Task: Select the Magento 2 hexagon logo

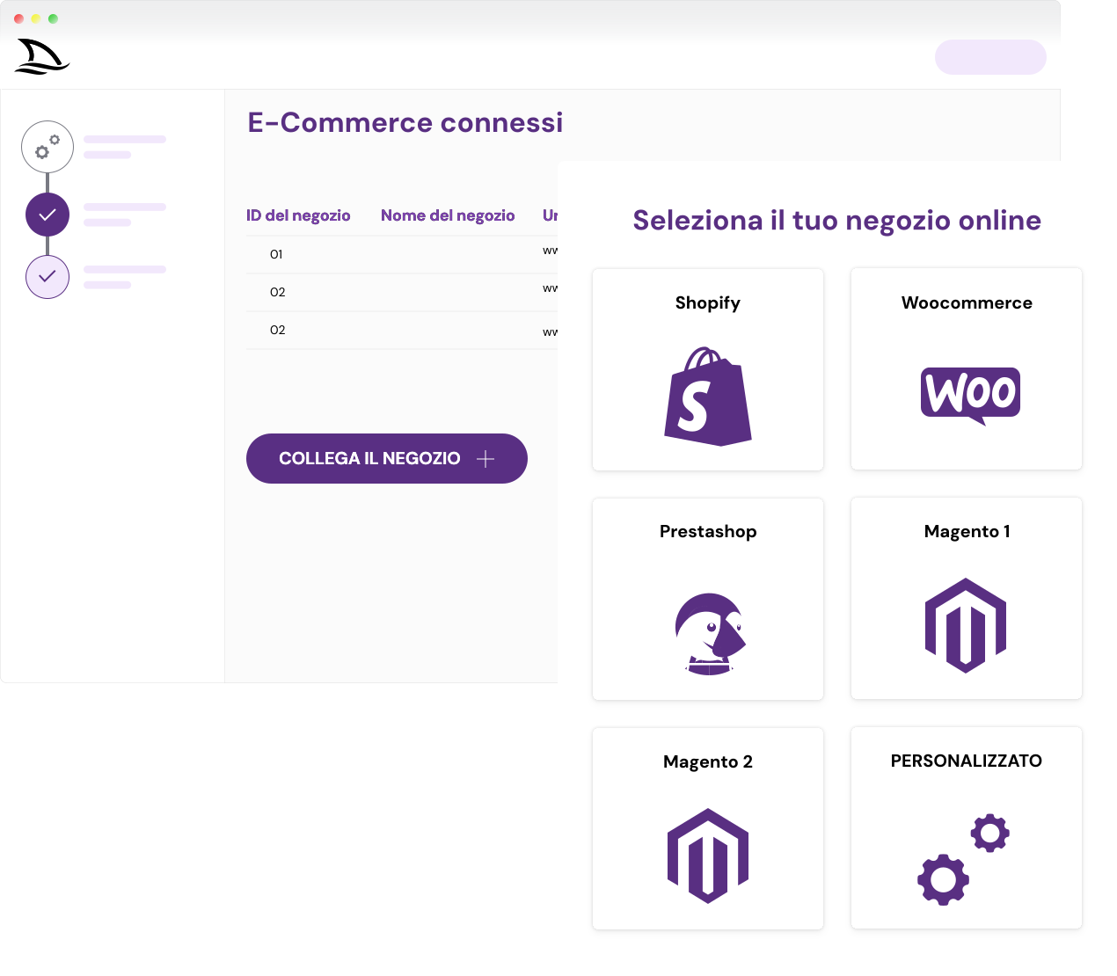Action: point(707,856)
